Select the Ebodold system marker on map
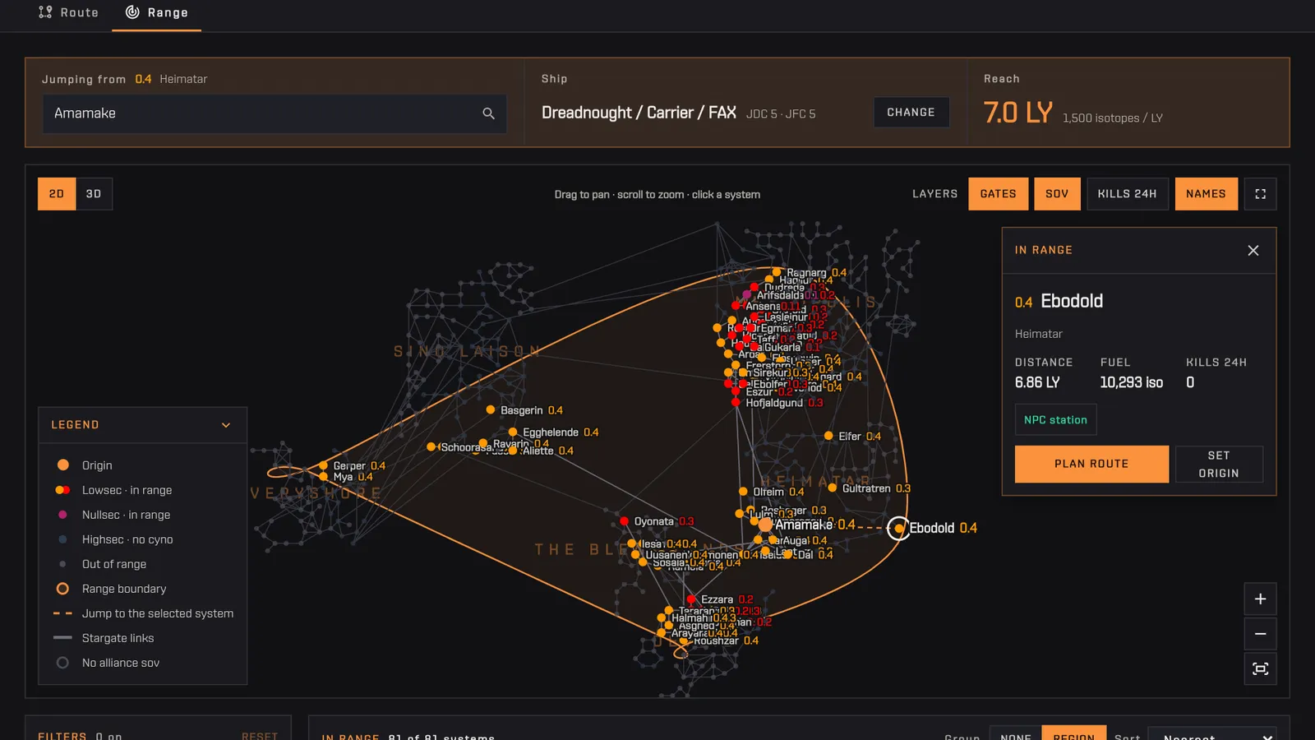The width and height of the screenshot is (1315, 740). pos(899,528)
